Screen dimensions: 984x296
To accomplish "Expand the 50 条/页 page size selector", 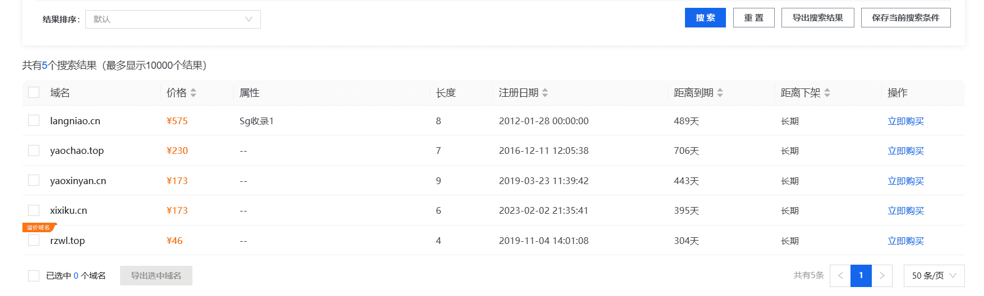I will coord(934,276).
